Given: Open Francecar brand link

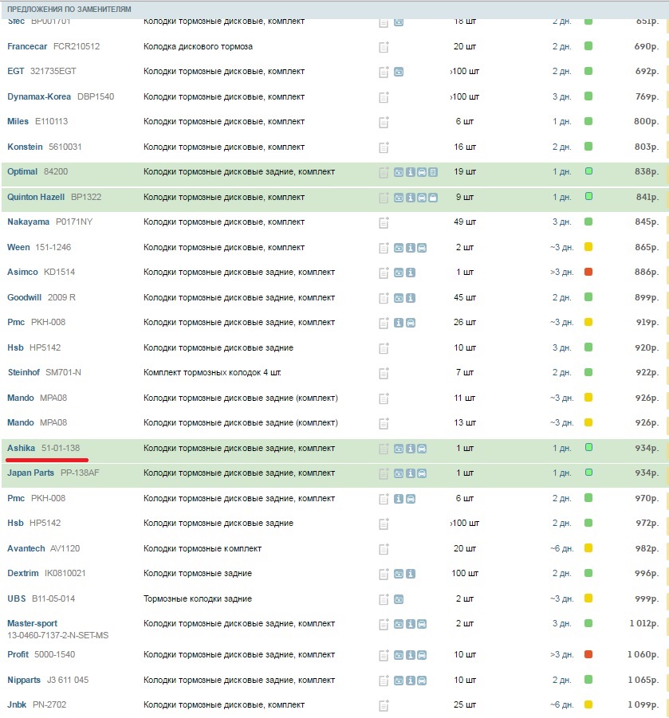Looking at the screenshot, I should 27,46.
